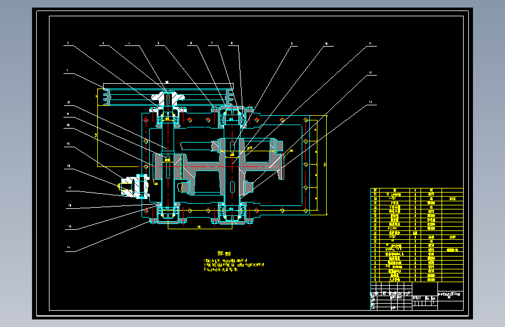Select the small white hatched assembly left of housing
The image size is (505, 327).
click(135, 187)
